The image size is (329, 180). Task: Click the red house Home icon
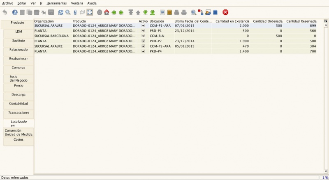(107, 12)
